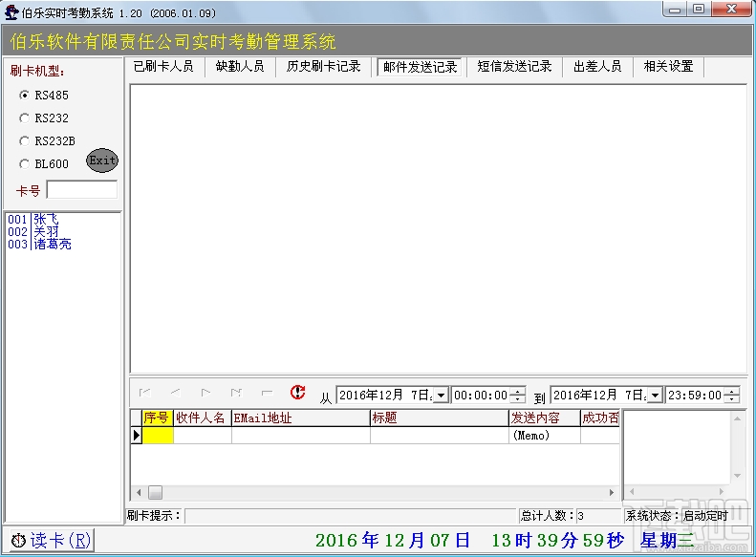Click the (Memo) cell in grid
756x557 pixels.
545,436
